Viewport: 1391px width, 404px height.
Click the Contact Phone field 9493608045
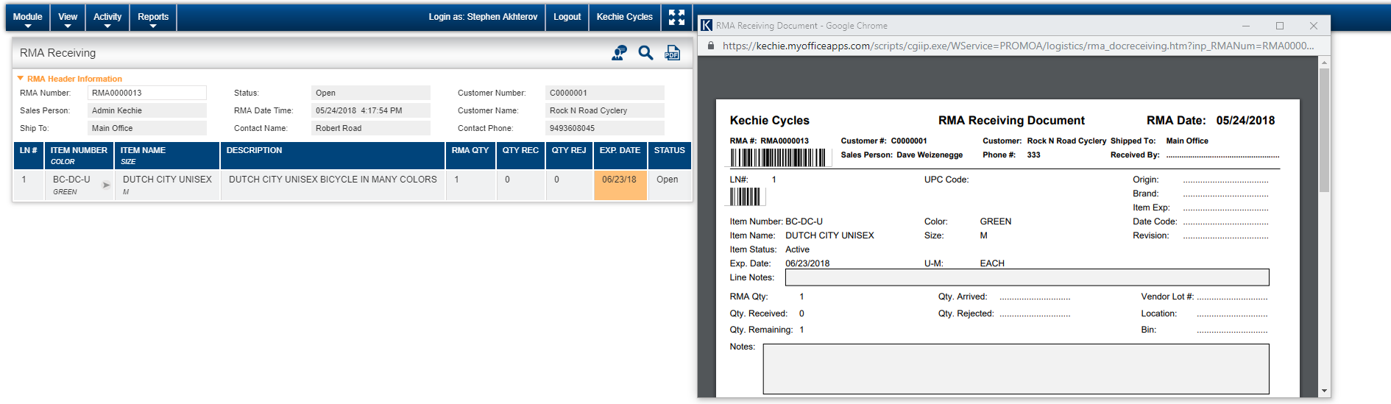point(605,128)
